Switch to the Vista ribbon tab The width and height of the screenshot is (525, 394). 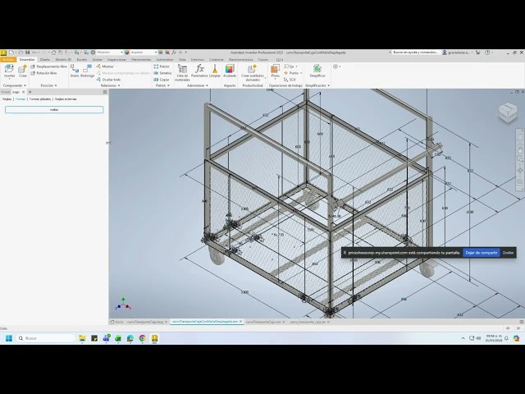coord(182,60)
